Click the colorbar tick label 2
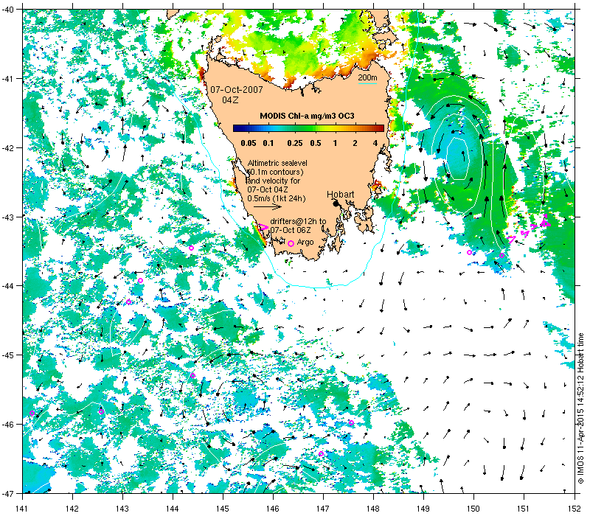Viewport: 590px width, 516px height. tap(355, 143)
